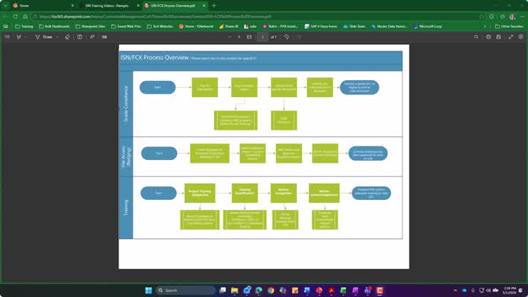Screen dimensions: 528x297
Task: Open the Slide Team bookmark
Action: (354, 26)
